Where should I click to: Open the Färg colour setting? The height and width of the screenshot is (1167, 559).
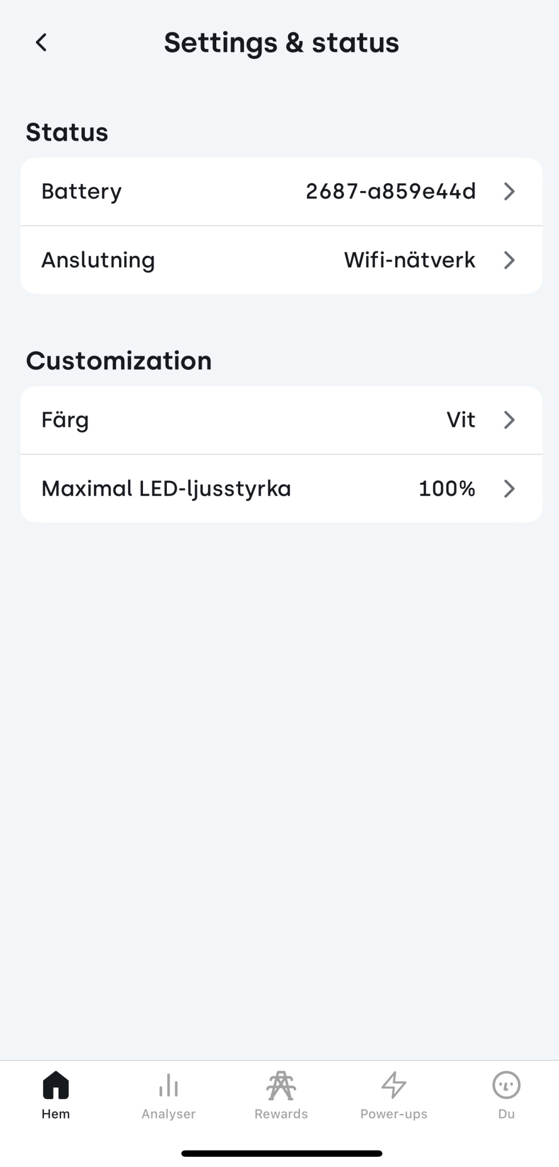pos(281,420)
